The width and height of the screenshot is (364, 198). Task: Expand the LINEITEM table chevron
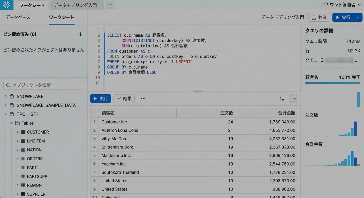[17, 141]
